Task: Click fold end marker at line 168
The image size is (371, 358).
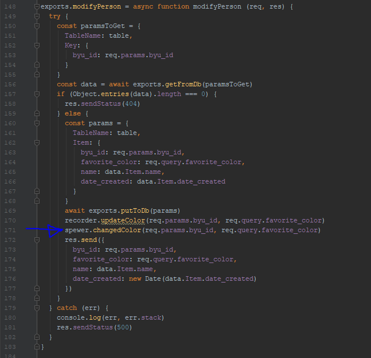Action: [37, 201]
